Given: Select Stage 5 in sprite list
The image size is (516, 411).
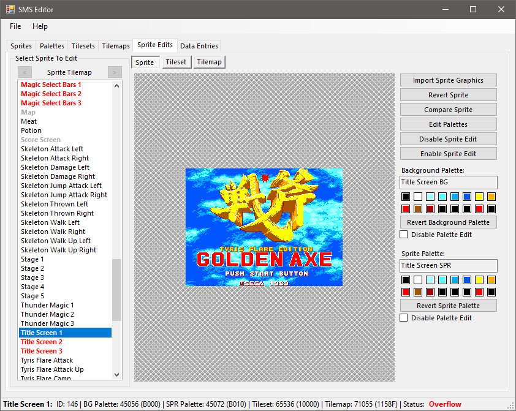Looking at the screenshot, I should (65, 296).
